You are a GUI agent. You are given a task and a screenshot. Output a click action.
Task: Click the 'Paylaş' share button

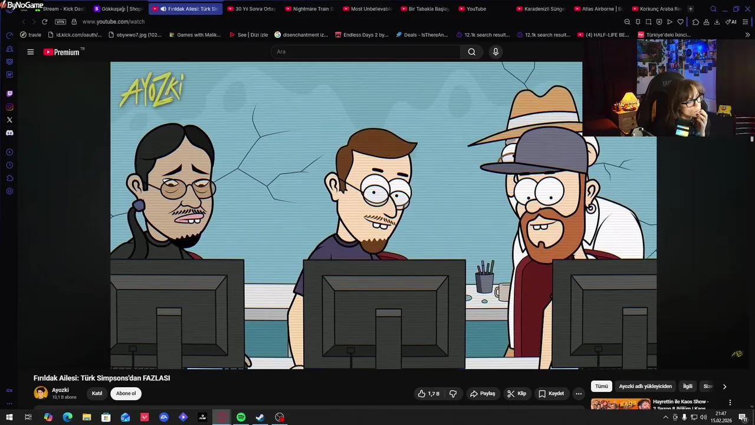tap(482, 394)
